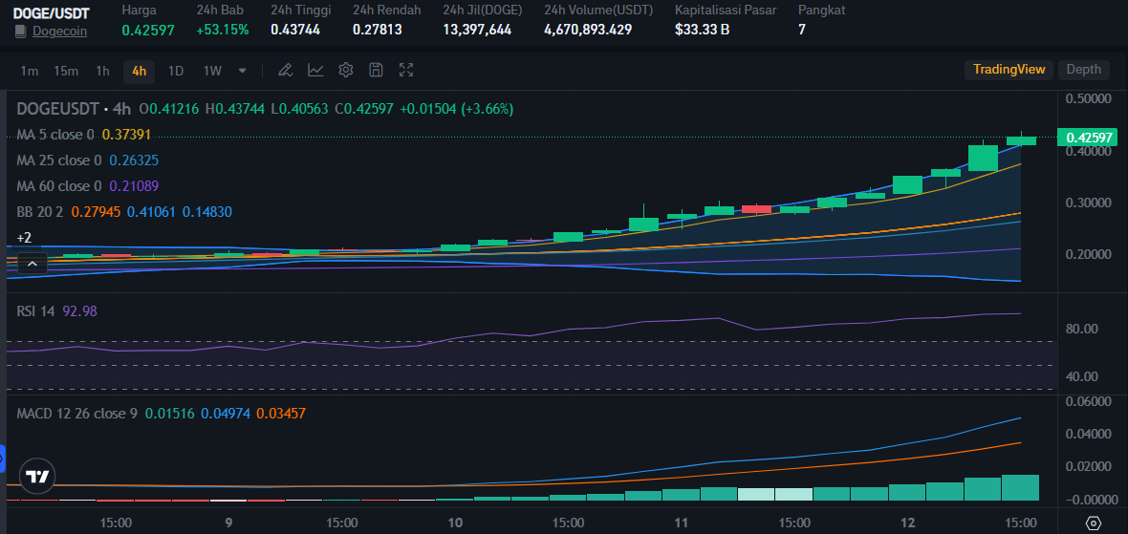Screen dimensions: 1128x534
Task: Click the DOGE/USDT pair name
Action: (51, 13)
